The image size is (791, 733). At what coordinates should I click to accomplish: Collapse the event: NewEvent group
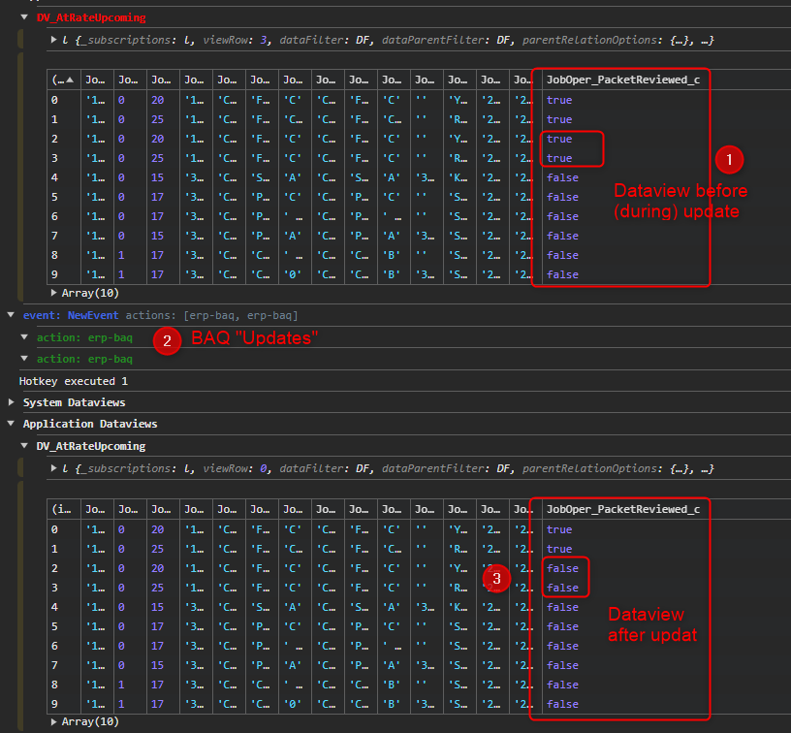pyautogui.click(x=11, y=315)
